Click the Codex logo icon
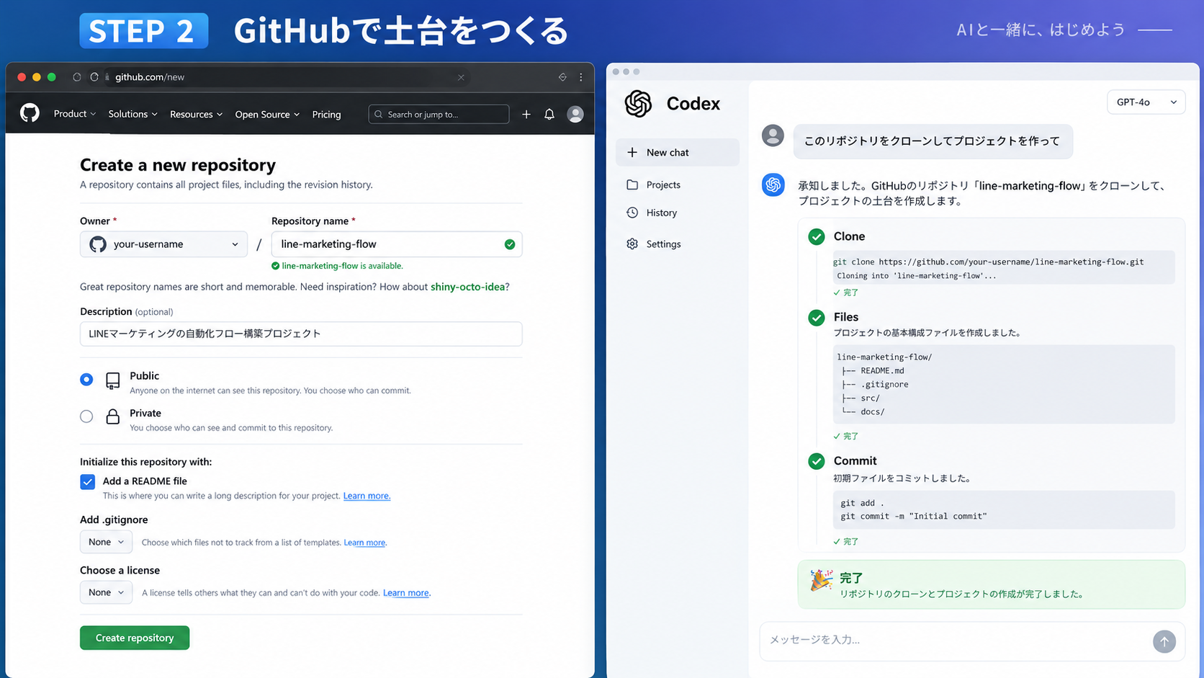Viewport: 1204px width, 678px height. 638,104
